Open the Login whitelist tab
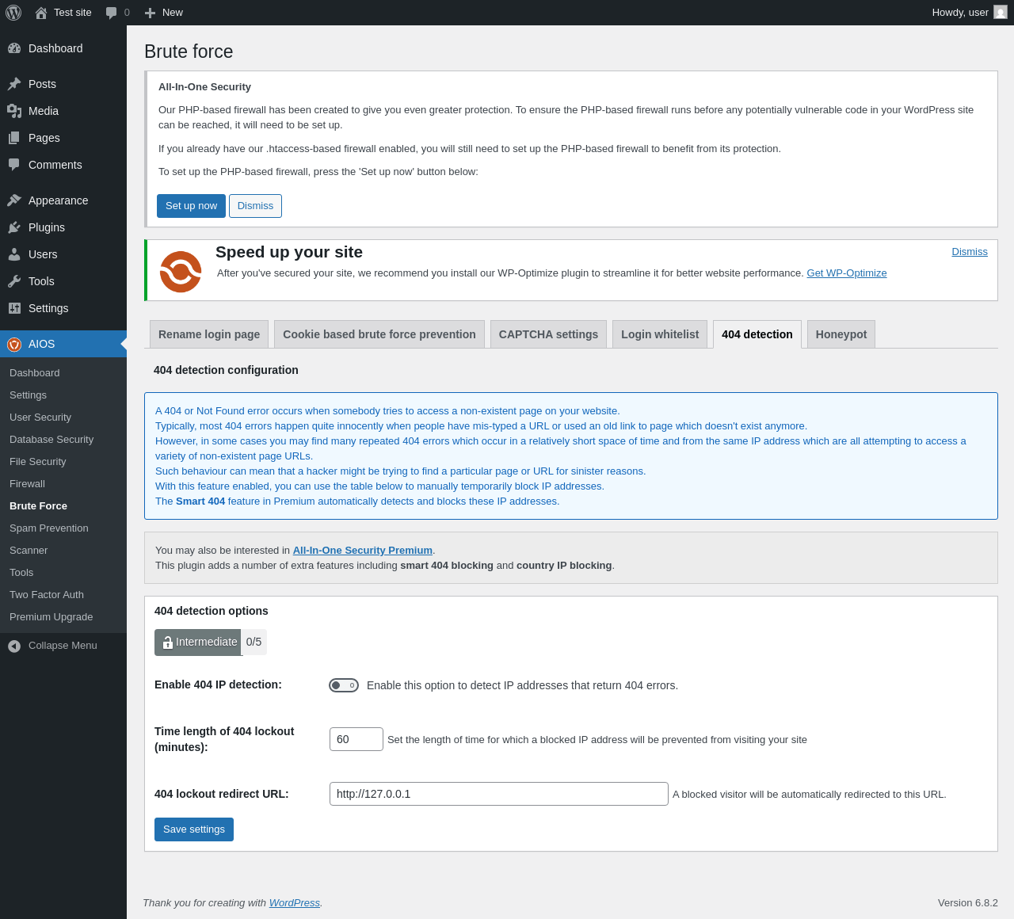Viewport: 1014px width, 919px height. (x=660, y=334)
